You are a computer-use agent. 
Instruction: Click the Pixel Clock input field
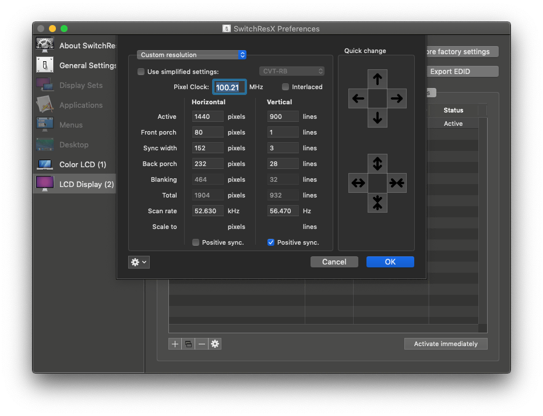[x=229, y=87]
